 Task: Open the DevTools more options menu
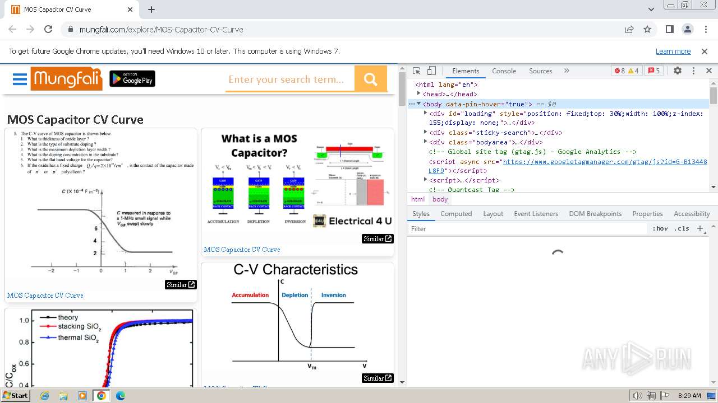693,71
